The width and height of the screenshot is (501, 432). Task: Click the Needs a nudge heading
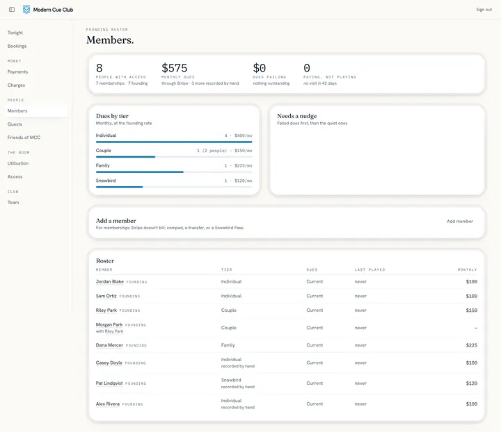(x=297, y=116)
